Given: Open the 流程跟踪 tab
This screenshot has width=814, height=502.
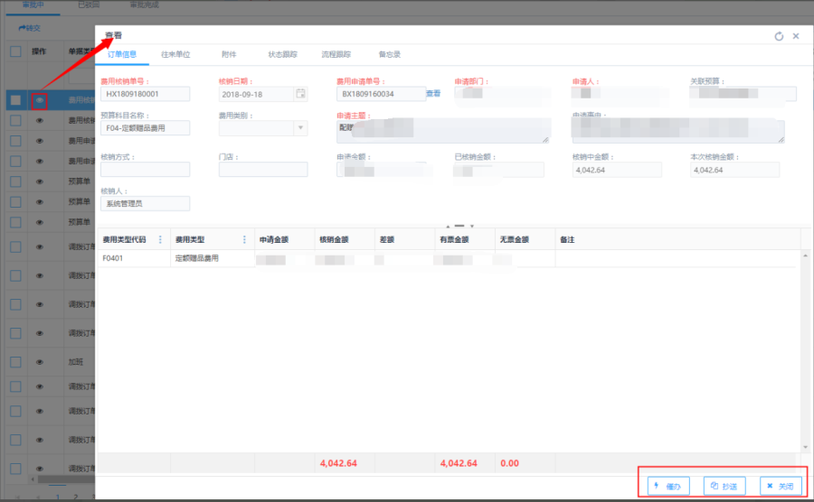Looking at the screenshot, I should [x=336, y=54].
